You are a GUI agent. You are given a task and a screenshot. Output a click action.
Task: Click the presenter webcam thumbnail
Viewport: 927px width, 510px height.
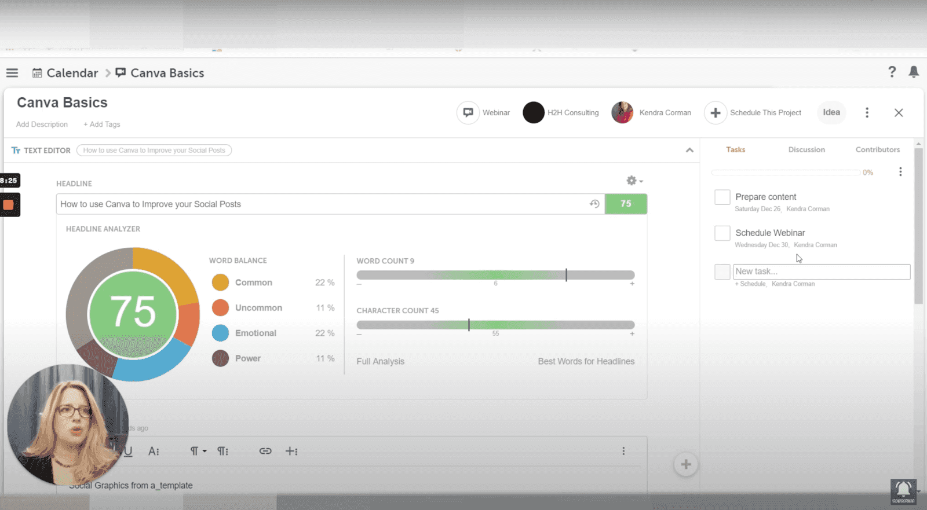click(67, 424)
